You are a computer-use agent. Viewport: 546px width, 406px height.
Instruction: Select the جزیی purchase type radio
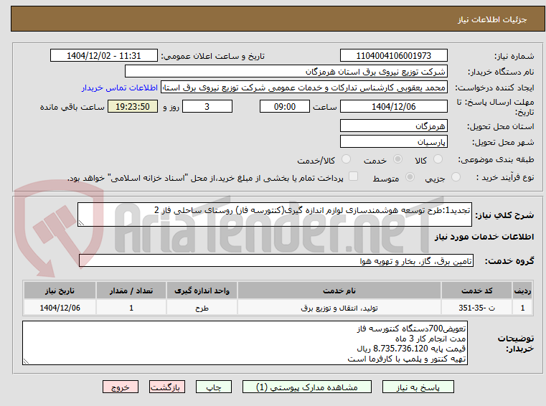point(456,177)
